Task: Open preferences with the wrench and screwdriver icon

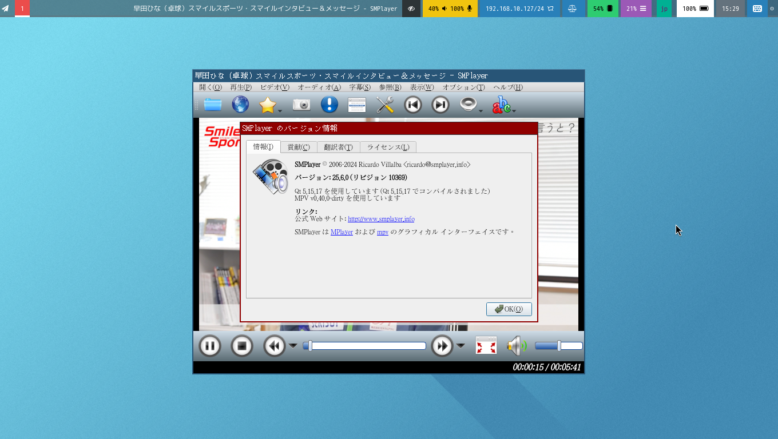Action: (x=385, y=105)
